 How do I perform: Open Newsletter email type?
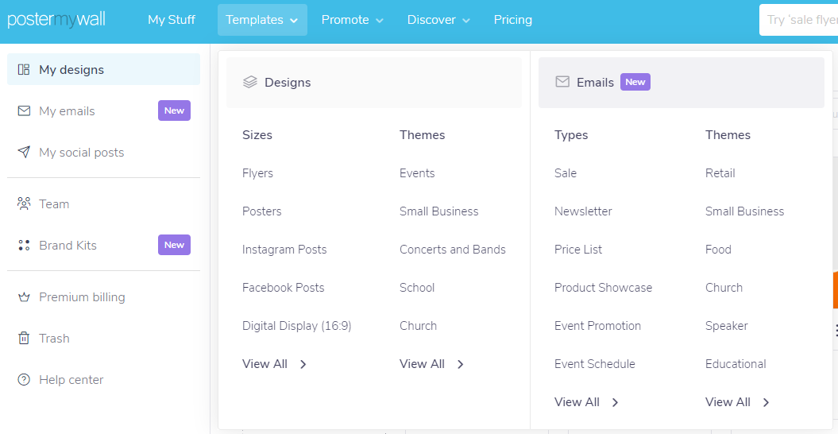tap(583, 211)
